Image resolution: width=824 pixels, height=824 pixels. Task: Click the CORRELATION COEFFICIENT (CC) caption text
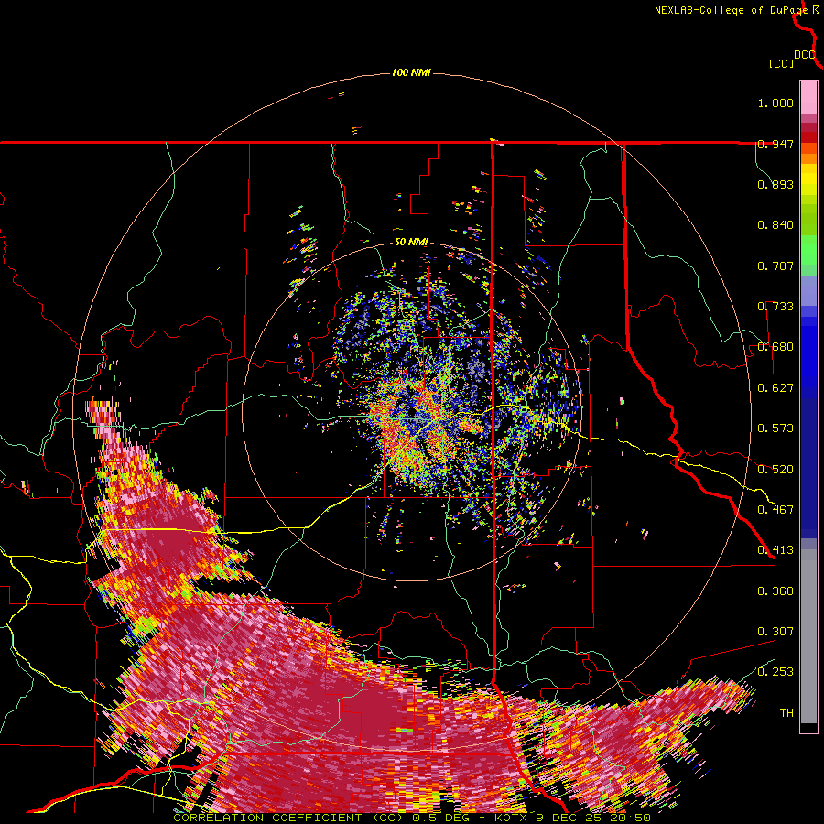pyautogui.click(x=288, y=818)
